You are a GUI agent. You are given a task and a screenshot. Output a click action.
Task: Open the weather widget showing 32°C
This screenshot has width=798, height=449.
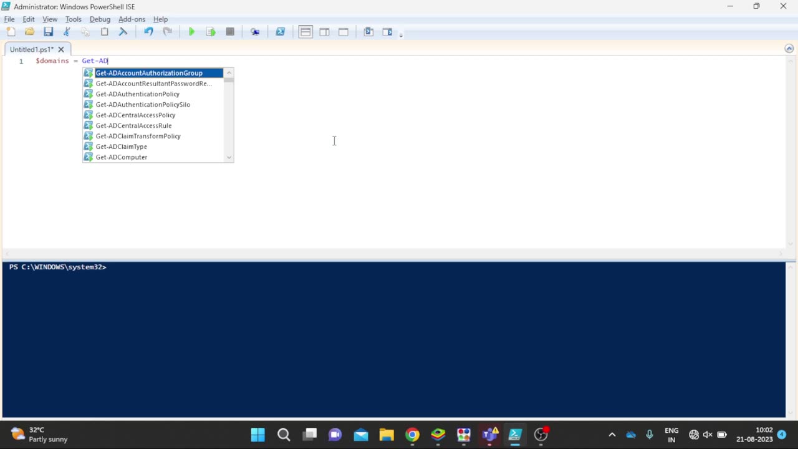39,435
